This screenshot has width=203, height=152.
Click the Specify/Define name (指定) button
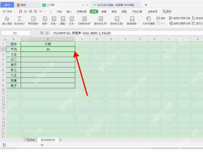161,18
